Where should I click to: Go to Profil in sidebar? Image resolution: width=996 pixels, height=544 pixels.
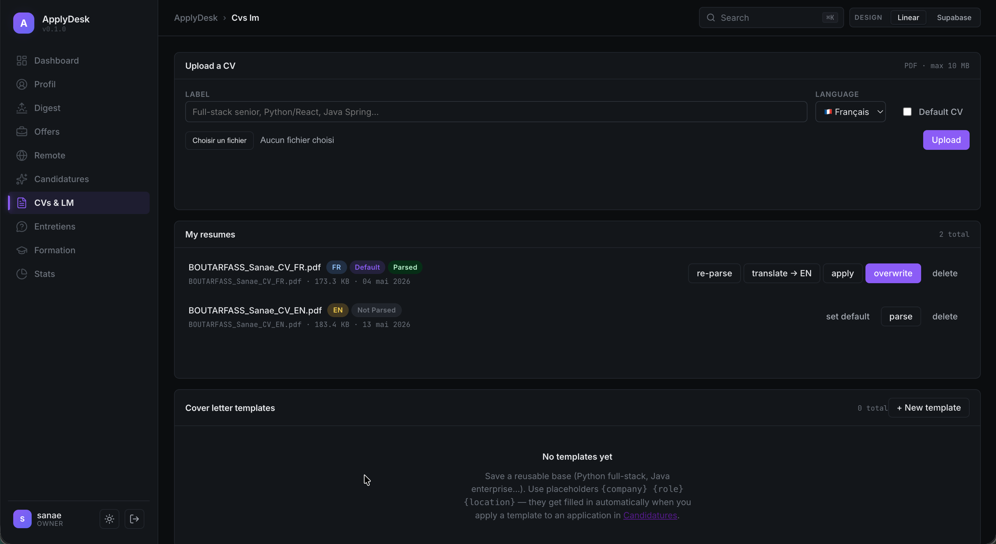[x=79, y=84]
